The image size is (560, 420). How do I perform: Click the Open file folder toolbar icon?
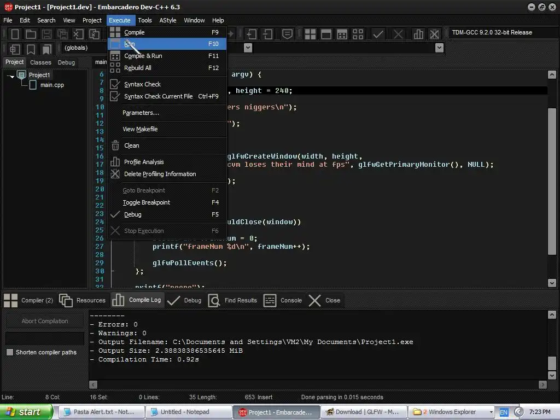[31, 34]
